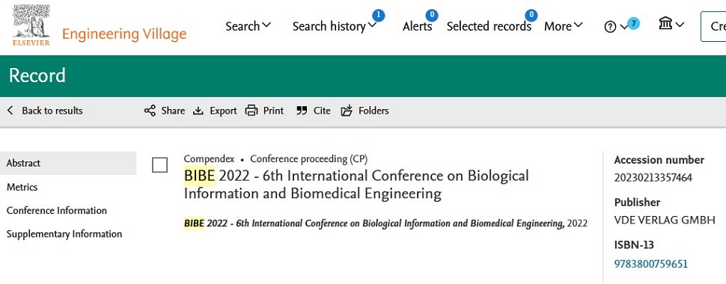726x284 pixels.
Task: Click the Share text label
Action: click(x=173, y=111)
